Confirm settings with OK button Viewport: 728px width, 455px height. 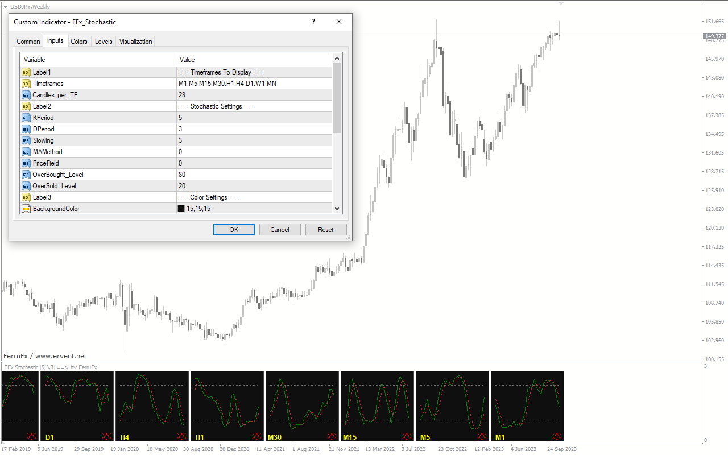(x=234, y=230)
